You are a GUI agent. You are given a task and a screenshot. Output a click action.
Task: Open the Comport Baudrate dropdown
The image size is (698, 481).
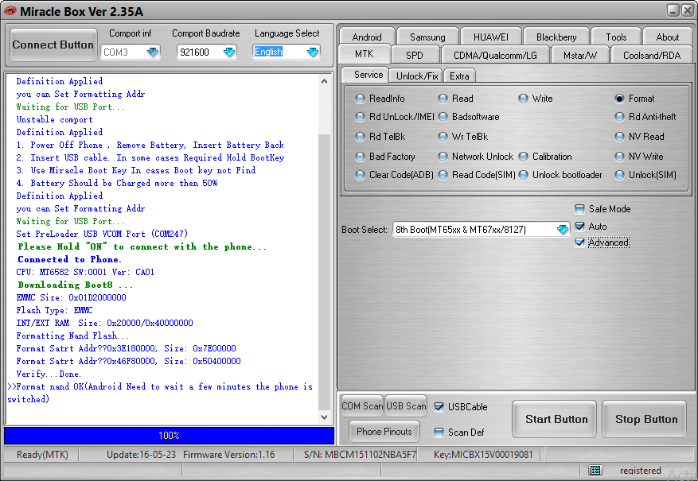coord(229,52)
